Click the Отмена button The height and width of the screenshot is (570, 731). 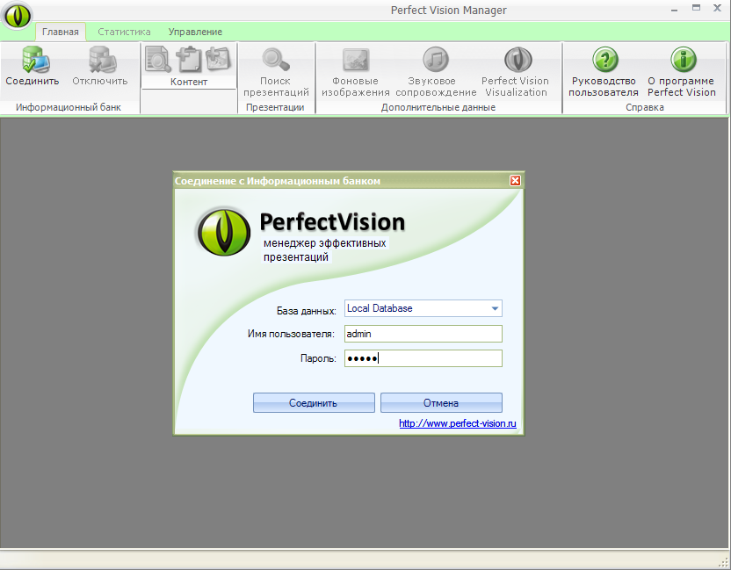click(441, 402)
